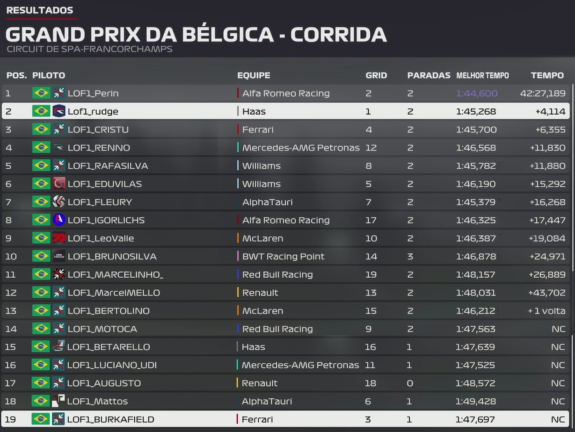Click LOF1_IGORLICHS blue circular avatar icon
Viewport: 575px width, 432px height.
point(59,220)
